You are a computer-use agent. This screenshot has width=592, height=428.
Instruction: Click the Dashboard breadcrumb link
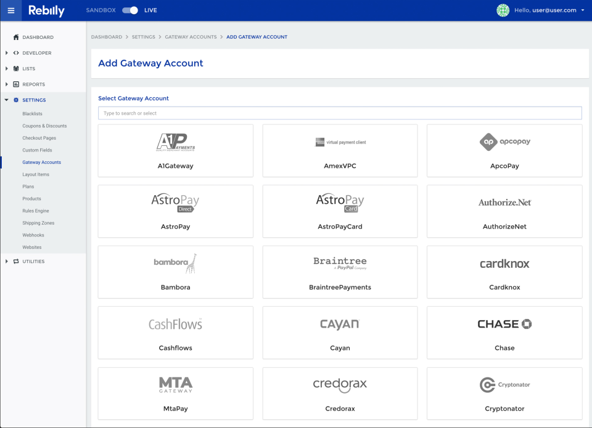coord(107,37)
